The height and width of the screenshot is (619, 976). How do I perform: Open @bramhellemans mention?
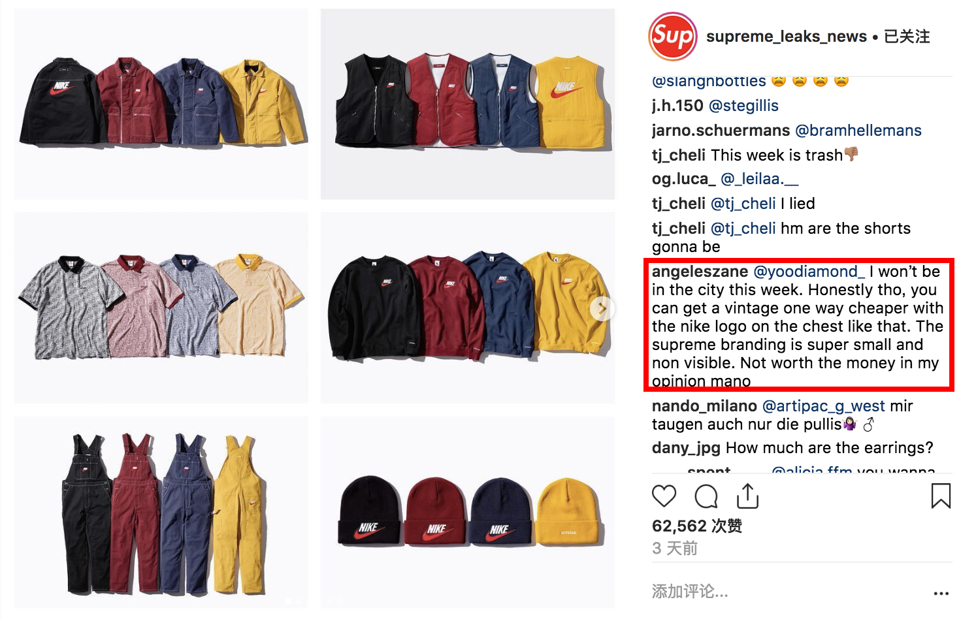(858, 131)
